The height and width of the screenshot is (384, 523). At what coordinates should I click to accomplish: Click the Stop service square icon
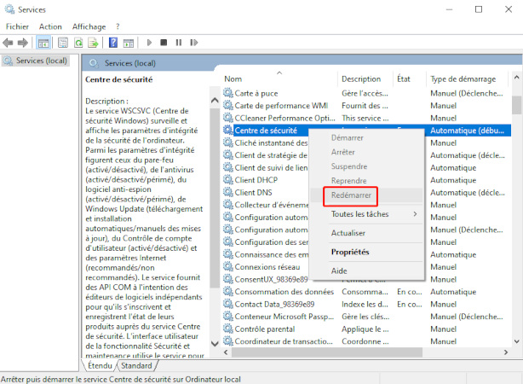point(164,43)
